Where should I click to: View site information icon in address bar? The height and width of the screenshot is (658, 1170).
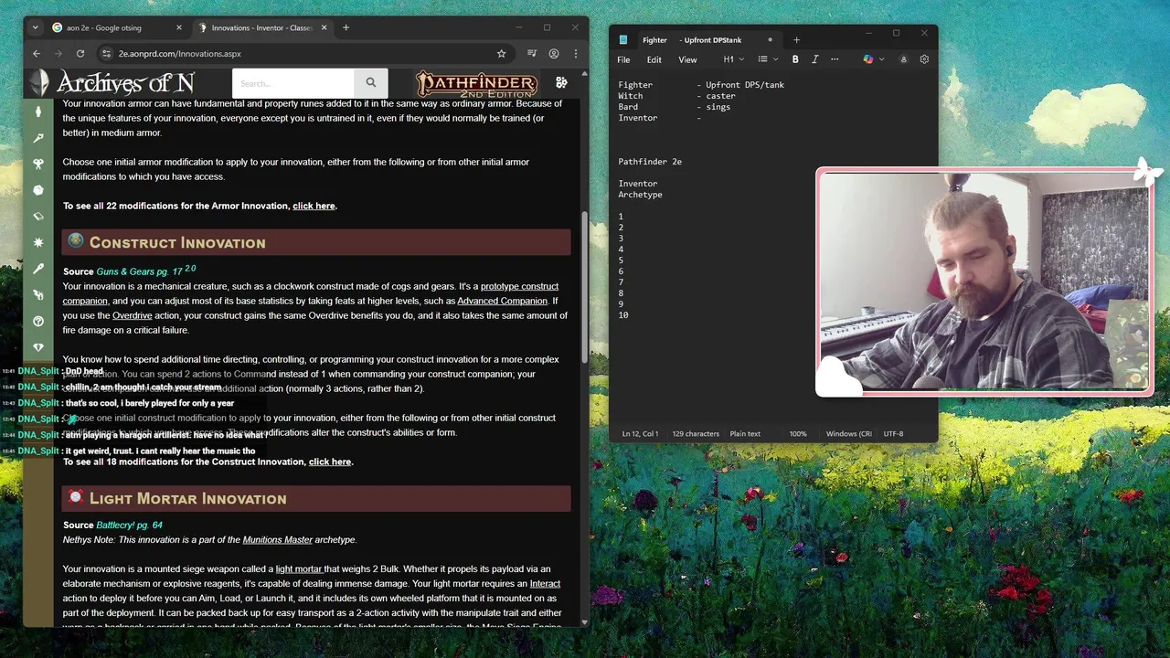pos(106,54)
